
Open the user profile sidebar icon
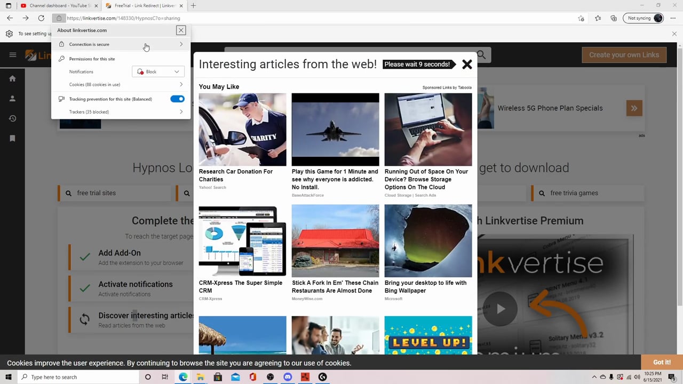coord(12,98)
